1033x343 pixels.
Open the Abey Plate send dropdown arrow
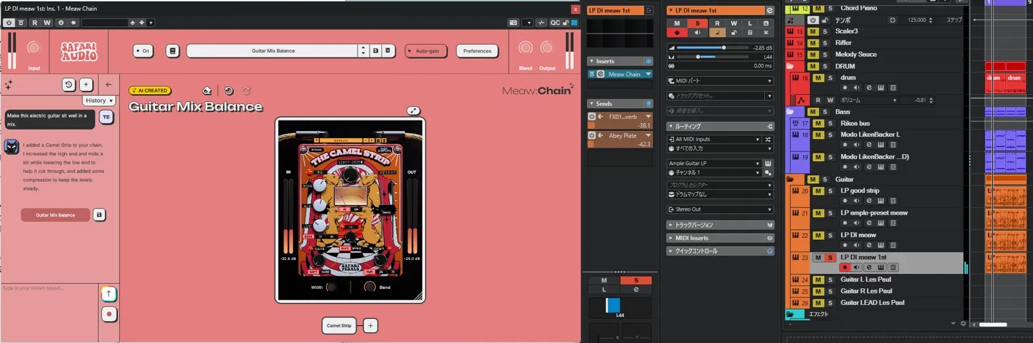click(648, 135)
